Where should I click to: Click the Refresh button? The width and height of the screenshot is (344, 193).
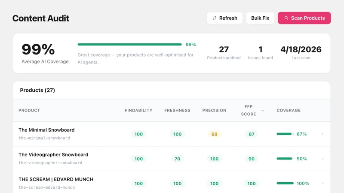[x=224, y=18]
